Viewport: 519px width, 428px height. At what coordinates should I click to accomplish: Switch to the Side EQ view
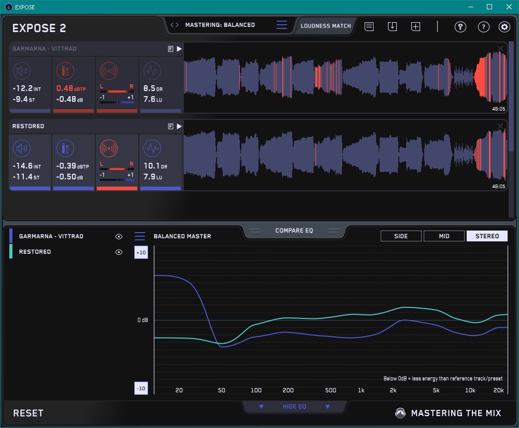[401, 236]
